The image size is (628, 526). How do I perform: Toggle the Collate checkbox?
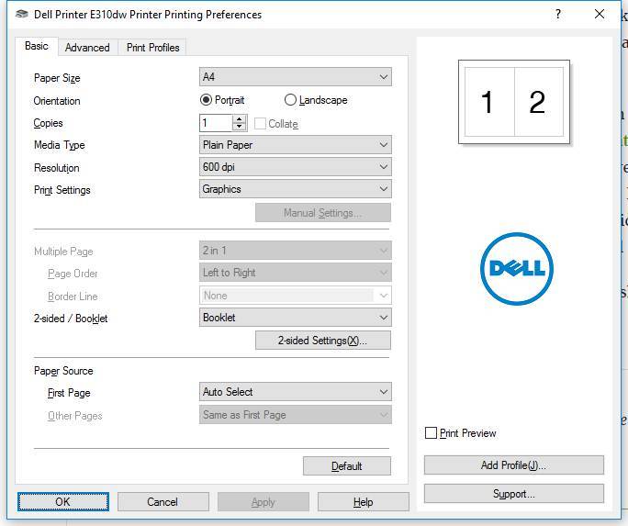click(260, 124)
